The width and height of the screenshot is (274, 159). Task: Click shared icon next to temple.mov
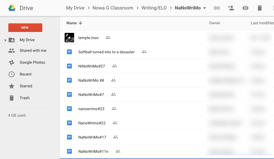tap(108, 38)
